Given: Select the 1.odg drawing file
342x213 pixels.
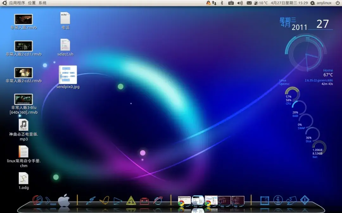Looking at the screenshot, I should pyautogui.click(x=23, y=181).
